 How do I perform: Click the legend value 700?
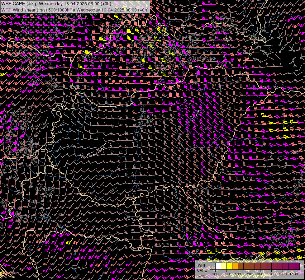pyautogui.click(x=249, y=274)
